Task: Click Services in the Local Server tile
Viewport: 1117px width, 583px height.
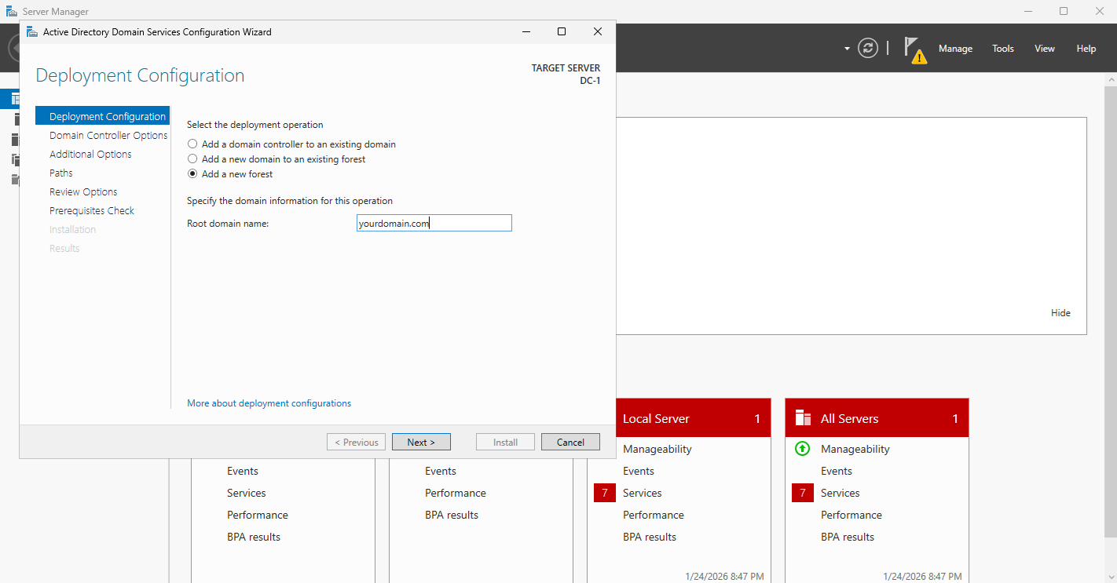Action: pos(643,493)
